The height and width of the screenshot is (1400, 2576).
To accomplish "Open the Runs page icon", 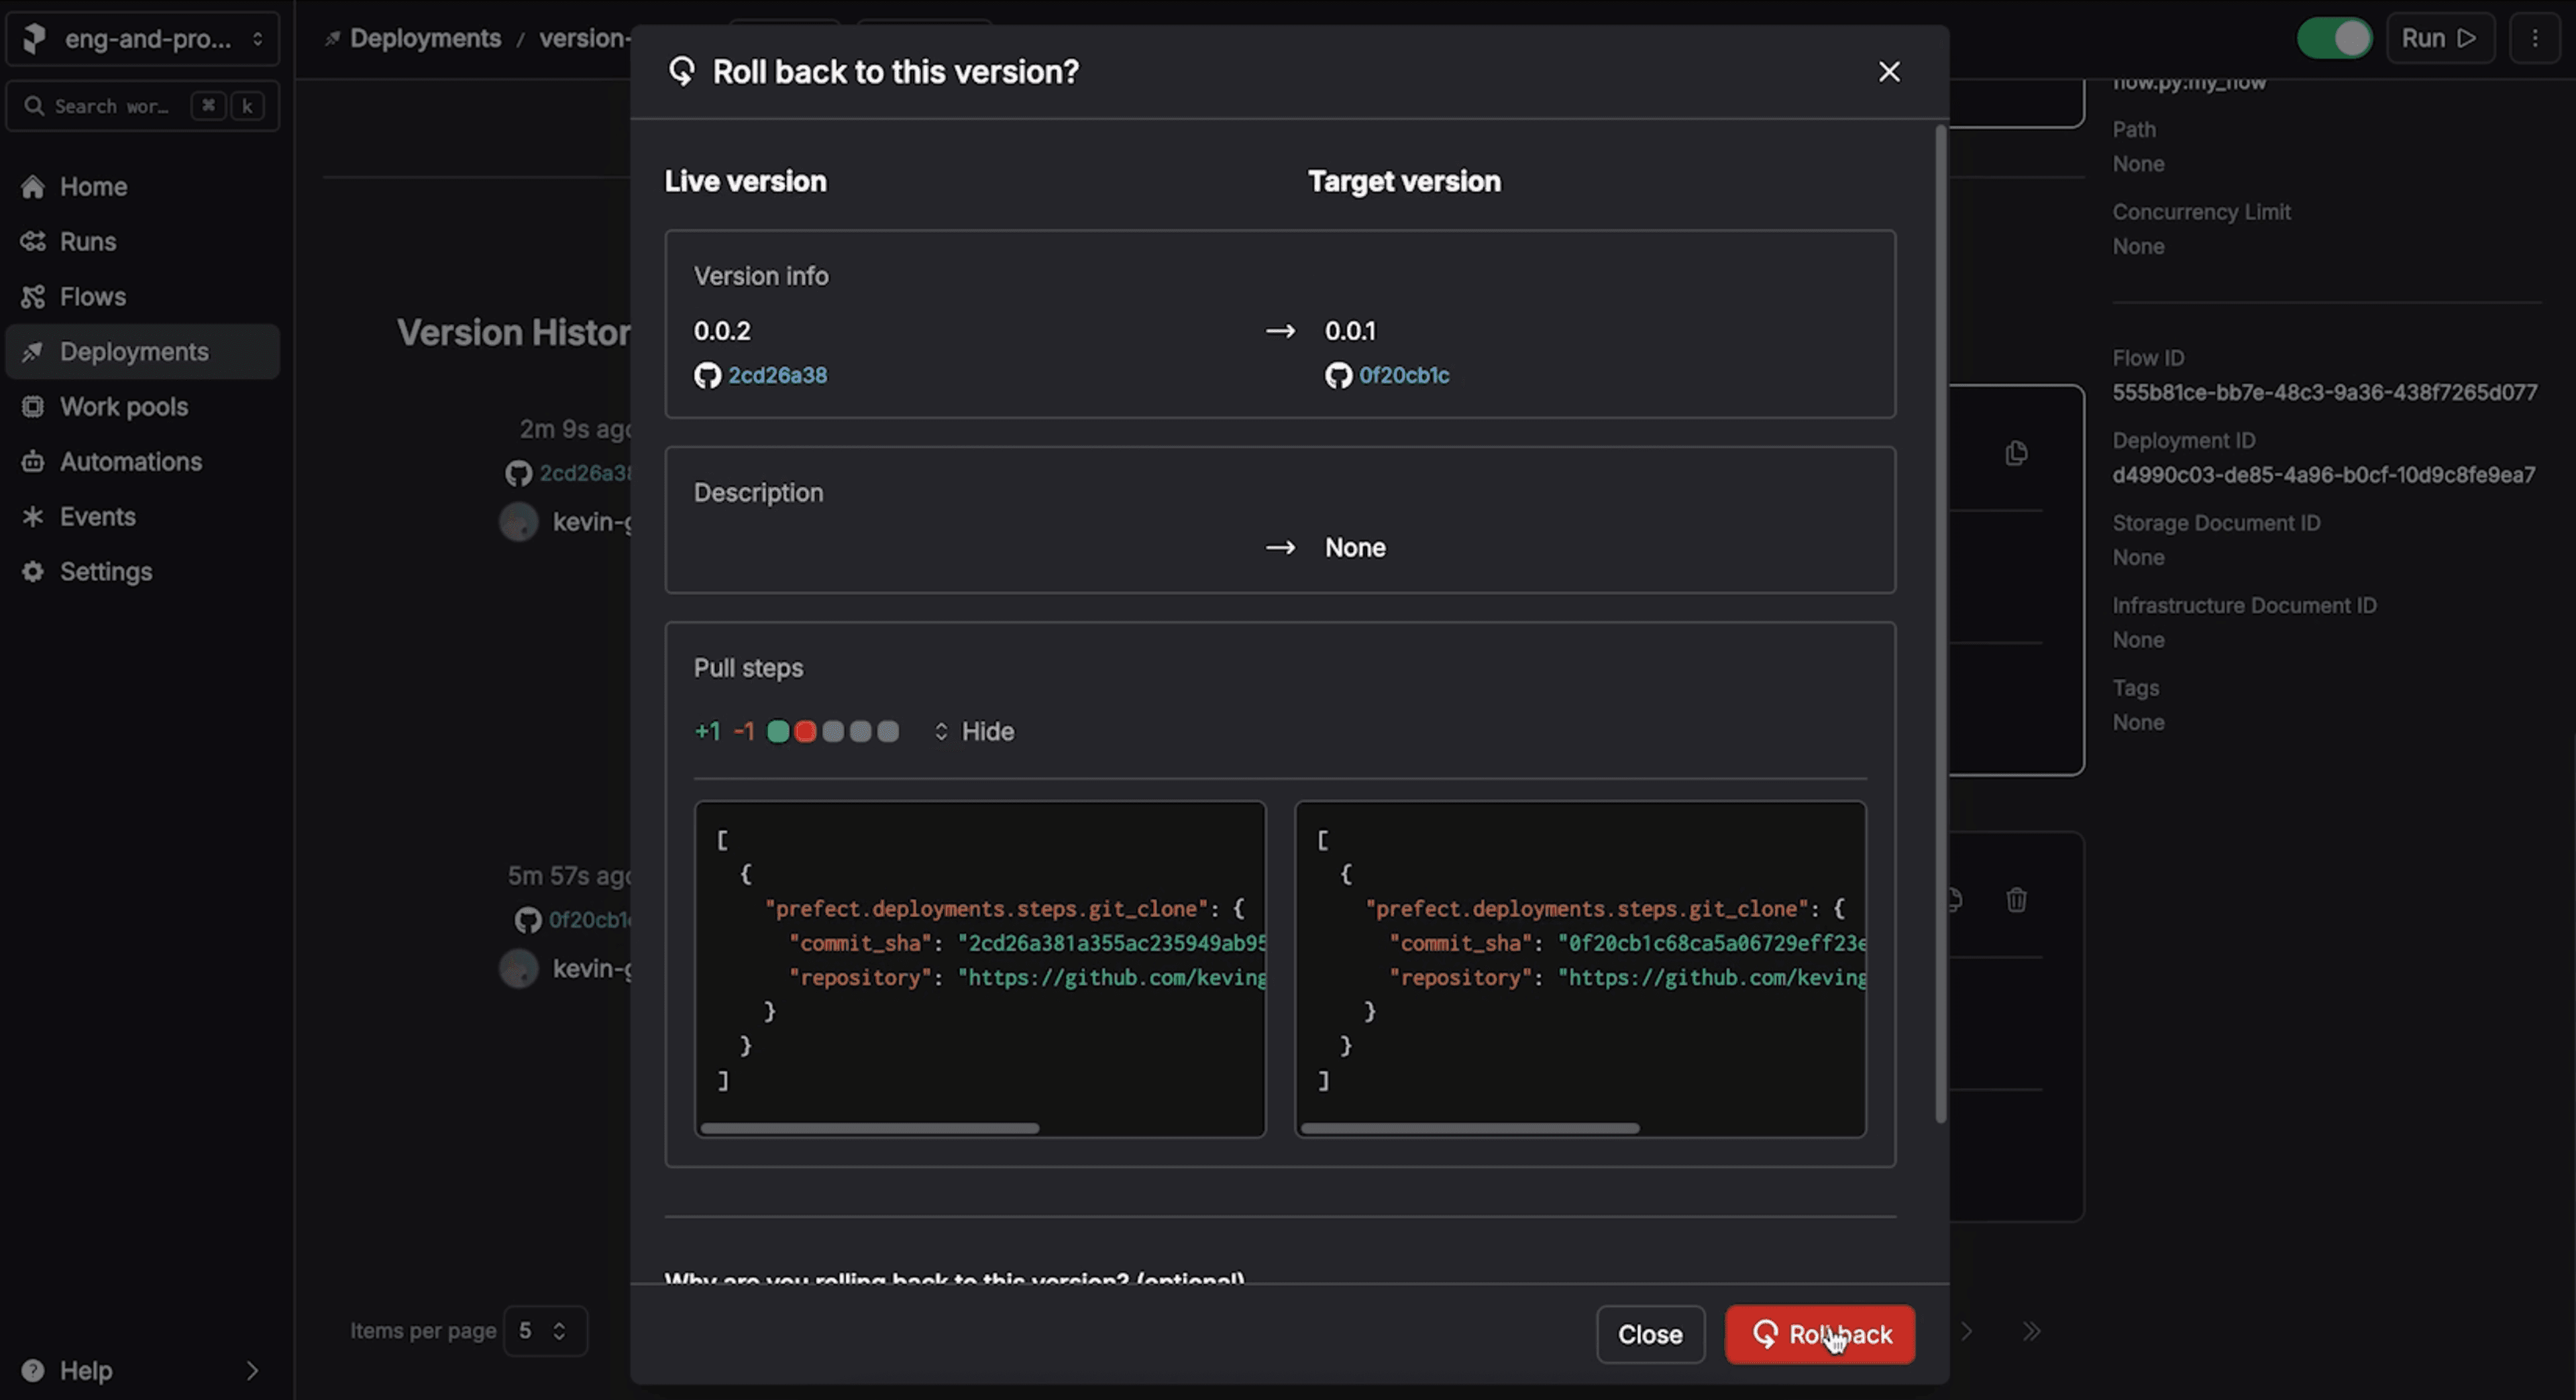I will 33,242.
